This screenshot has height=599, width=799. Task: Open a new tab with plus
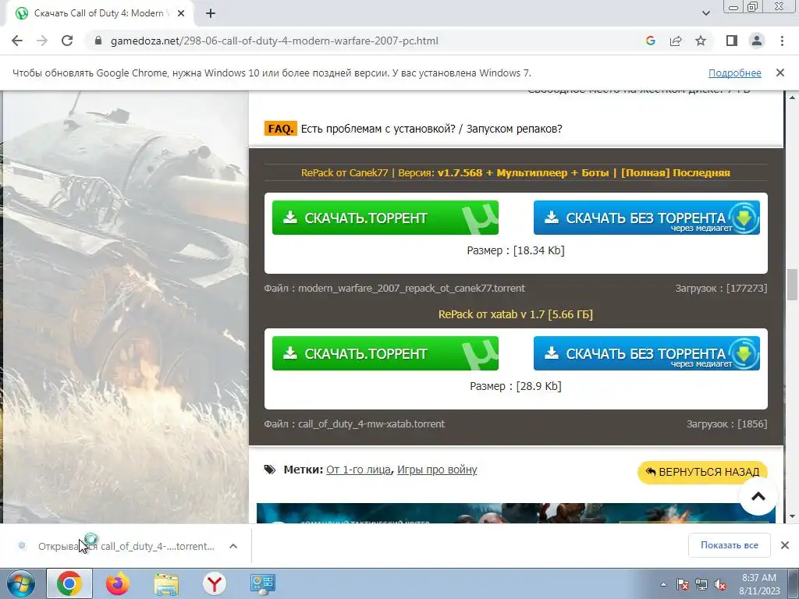click(x=211, y=13)
